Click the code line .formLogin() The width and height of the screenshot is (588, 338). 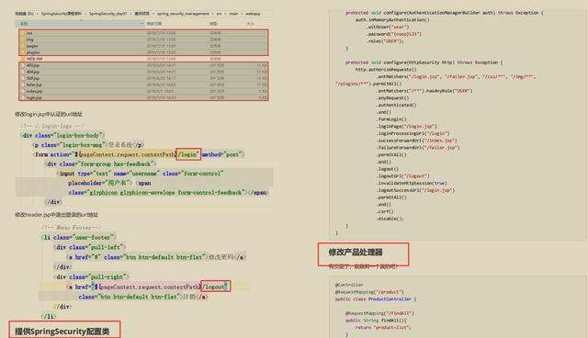coord(391,119)
